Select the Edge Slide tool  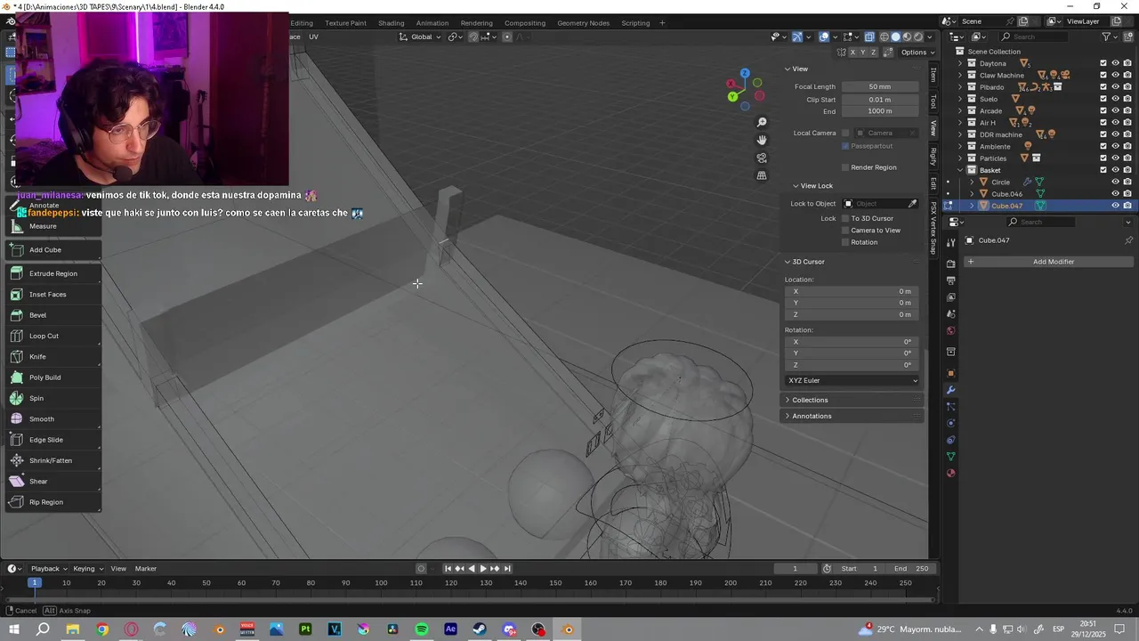click(53, 440)
